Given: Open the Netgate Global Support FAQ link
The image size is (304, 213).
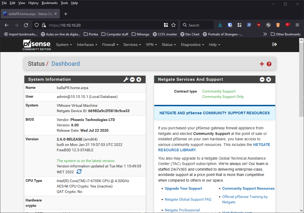Looking at the screenshot, I should 188,199.
